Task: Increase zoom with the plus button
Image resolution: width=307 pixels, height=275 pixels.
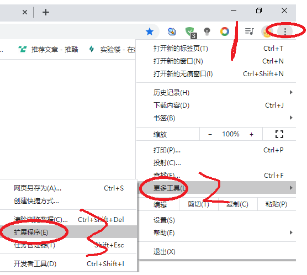Action: click(x=252, y=134)
